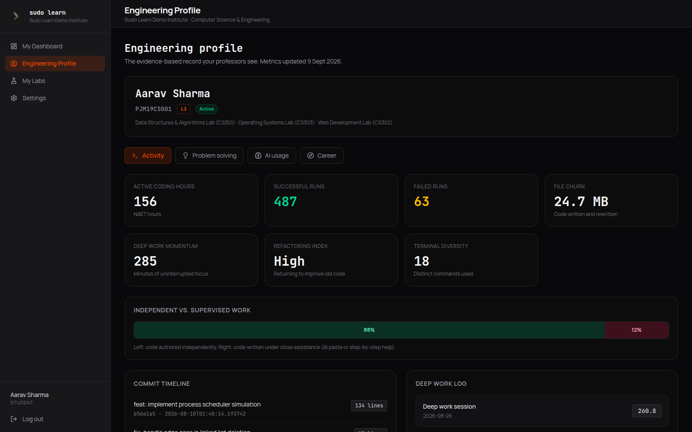Click the File Churn 24.7 MB value
The height and width of the screenshot is (432, 692).
[581, 202]
